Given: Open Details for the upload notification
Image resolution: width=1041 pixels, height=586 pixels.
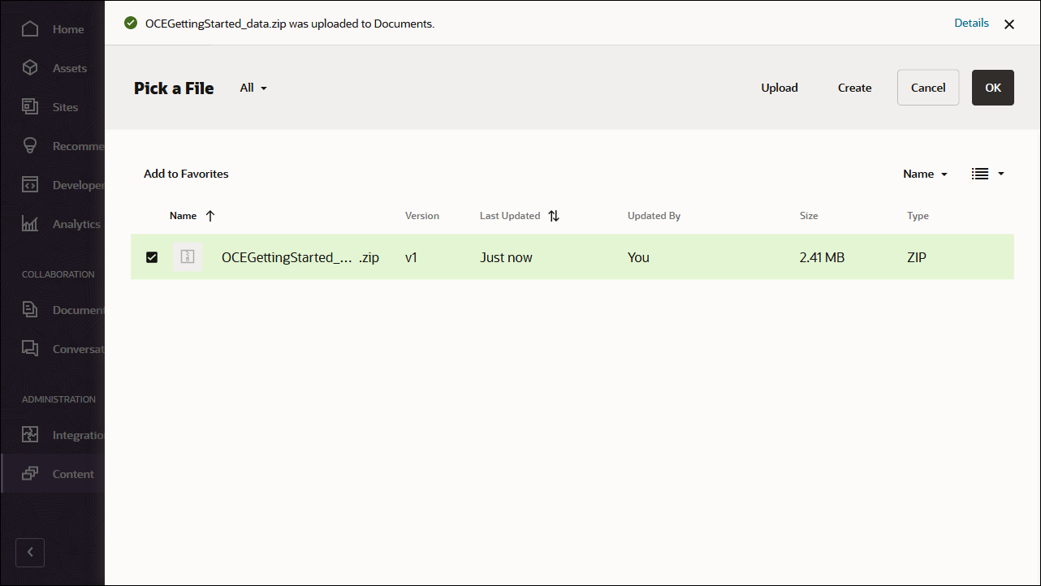Looking at the screenshot, I should click(x=971, y=23).
